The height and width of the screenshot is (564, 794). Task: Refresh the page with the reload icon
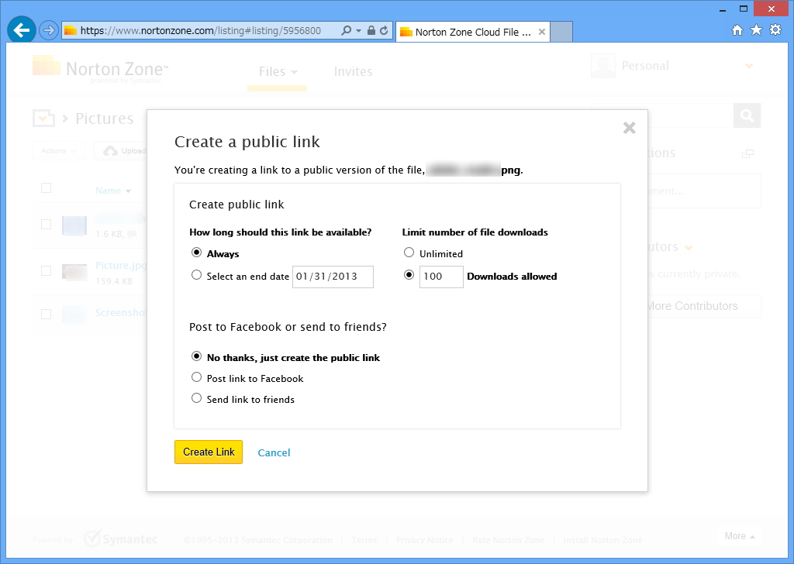pos(384,30)
